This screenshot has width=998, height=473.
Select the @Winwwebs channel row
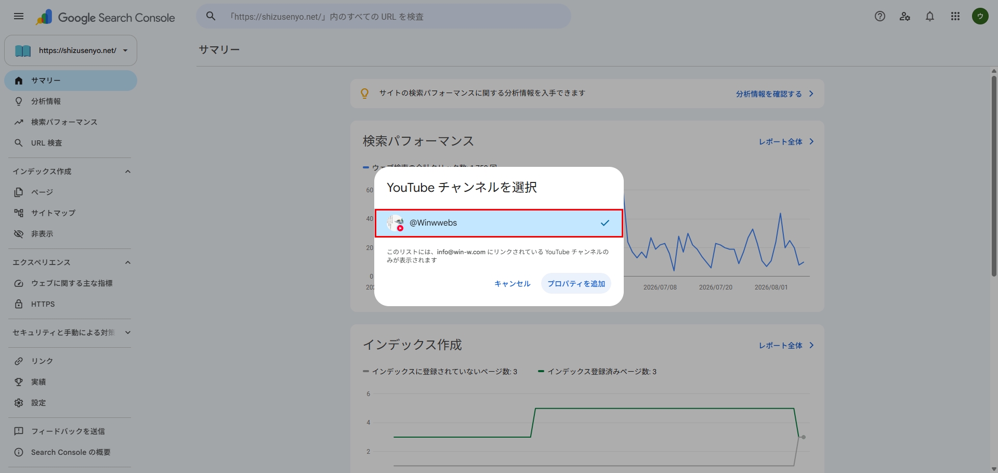click(499, 223)
